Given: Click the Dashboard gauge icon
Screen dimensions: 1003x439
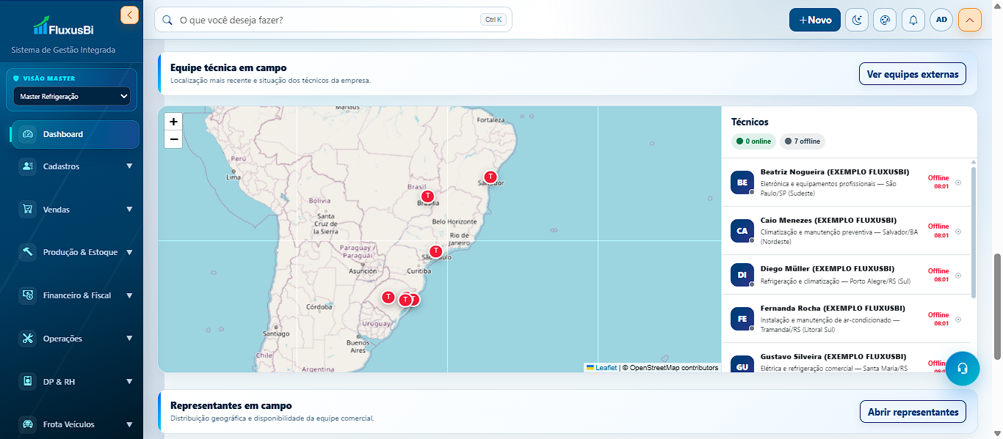Looking at the screenshot, I should (28, 134).
